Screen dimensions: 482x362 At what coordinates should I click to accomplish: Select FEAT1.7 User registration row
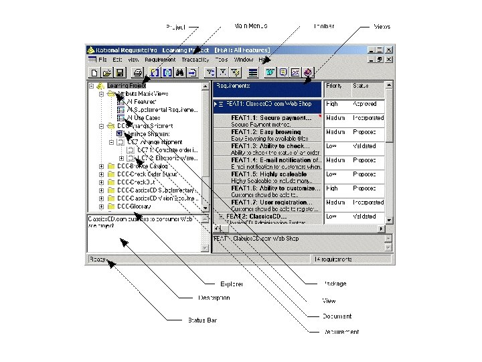pos(267,205)
